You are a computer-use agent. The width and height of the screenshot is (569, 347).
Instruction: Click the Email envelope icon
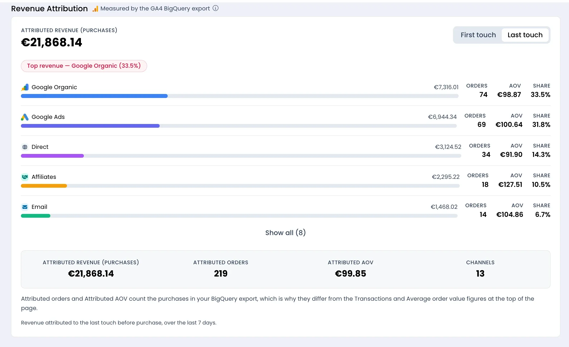(25, 207)
